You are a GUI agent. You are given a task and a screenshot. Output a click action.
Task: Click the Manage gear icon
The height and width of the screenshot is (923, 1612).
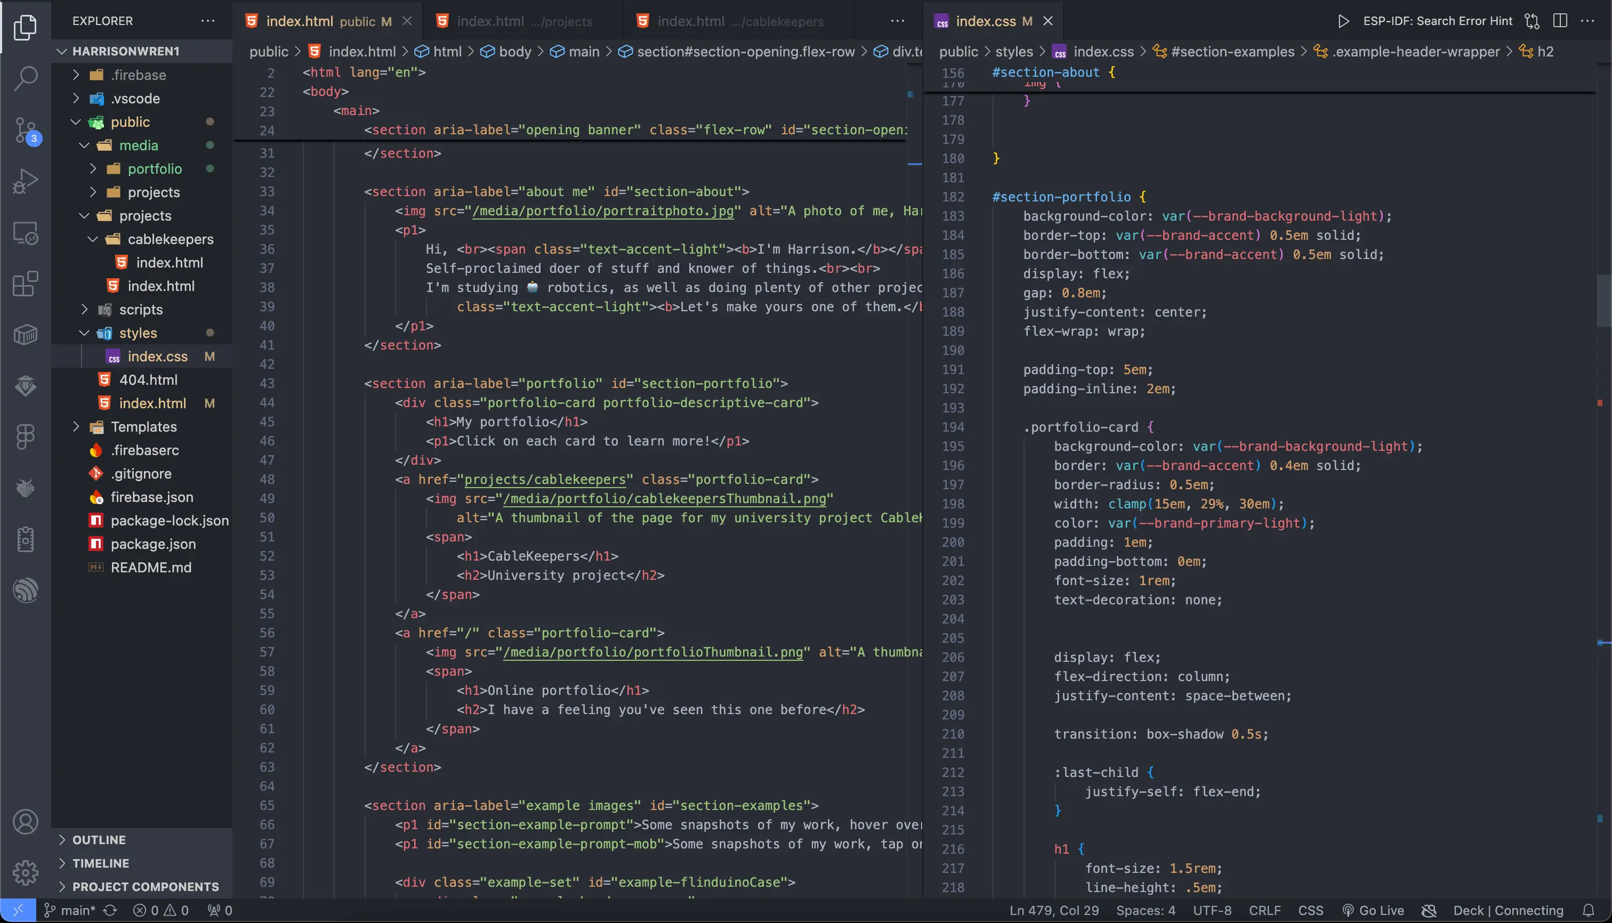click(x=26, y=873)
